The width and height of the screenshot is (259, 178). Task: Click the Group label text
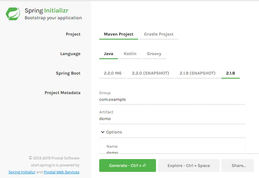click(105, 93)
